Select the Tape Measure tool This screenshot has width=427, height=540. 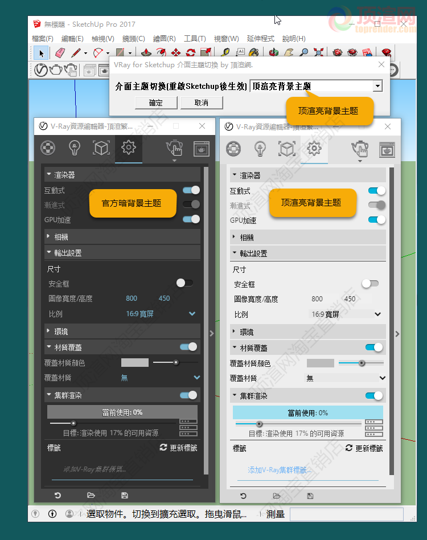pyautogui.click(x=225, y=53)
